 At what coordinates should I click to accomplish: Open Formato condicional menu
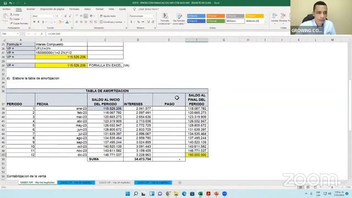point(165,19)
